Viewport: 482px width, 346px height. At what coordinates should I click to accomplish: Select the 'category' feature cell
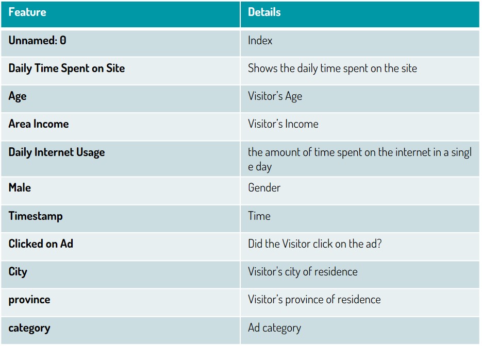pyautogui.click(x=120, y=331)
